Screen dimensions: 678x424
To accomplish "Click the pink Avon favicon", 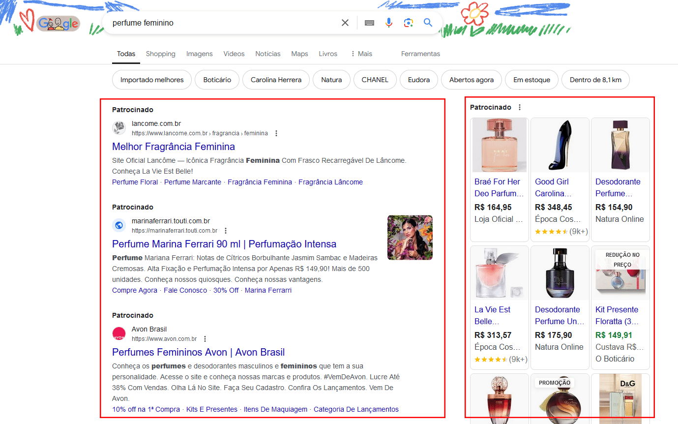I will (119, 333).
